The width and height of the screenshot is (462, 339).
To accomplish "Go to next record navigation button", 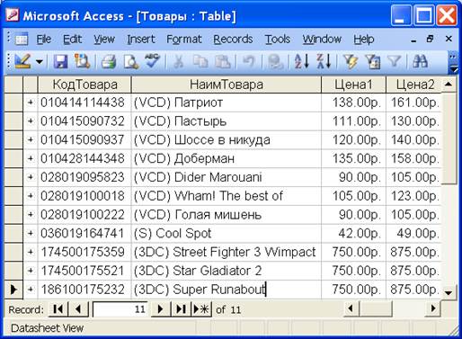I will [160, 309].
